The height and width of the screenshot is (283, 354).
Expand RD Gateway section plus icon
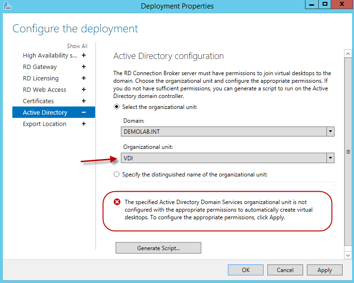coord(84,67)
